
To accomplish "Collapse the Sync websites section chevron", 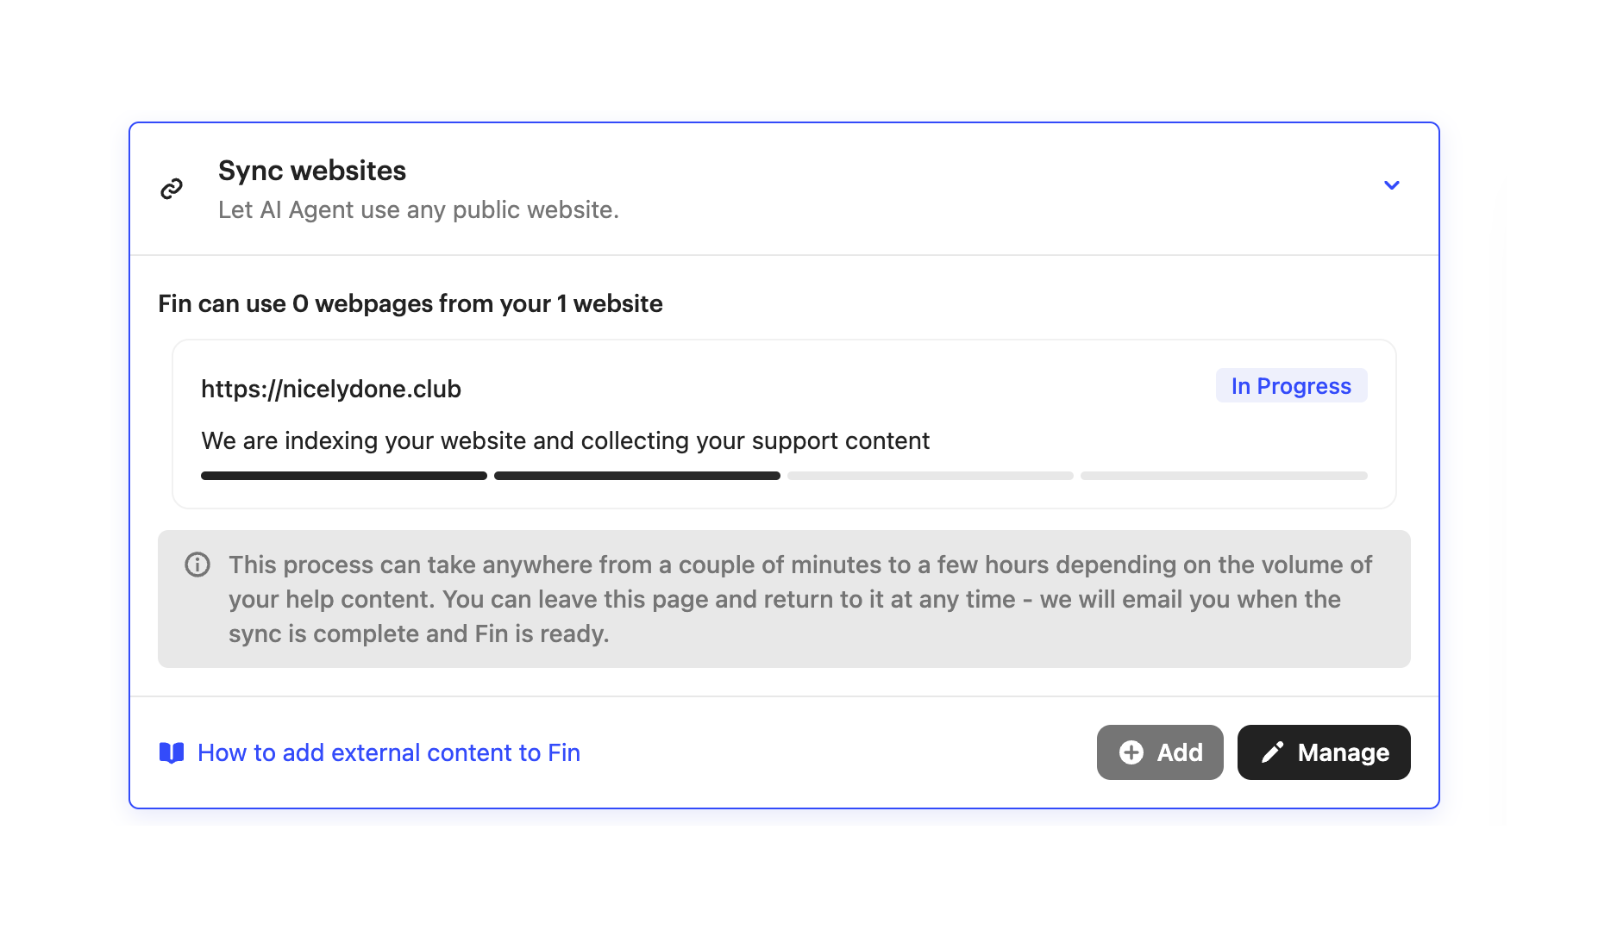I will pyautogui.click(x=1391, y=185).
